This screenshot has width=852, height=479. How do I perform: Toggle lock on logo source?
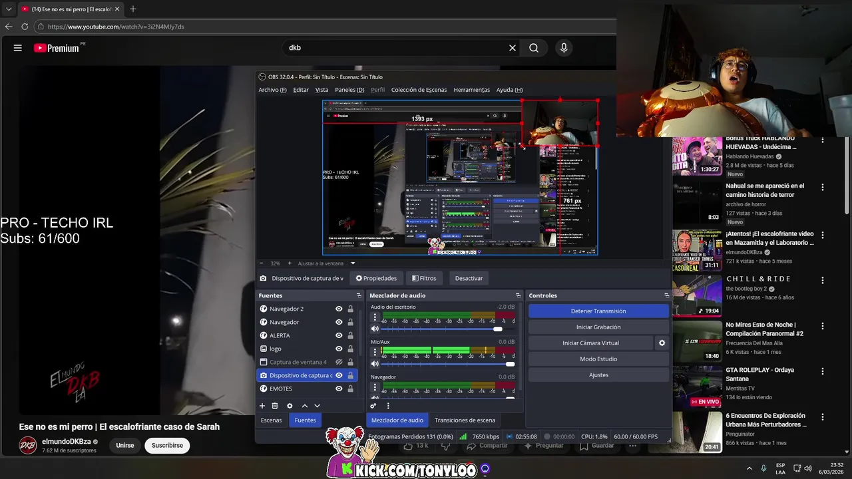coord(351,349)
